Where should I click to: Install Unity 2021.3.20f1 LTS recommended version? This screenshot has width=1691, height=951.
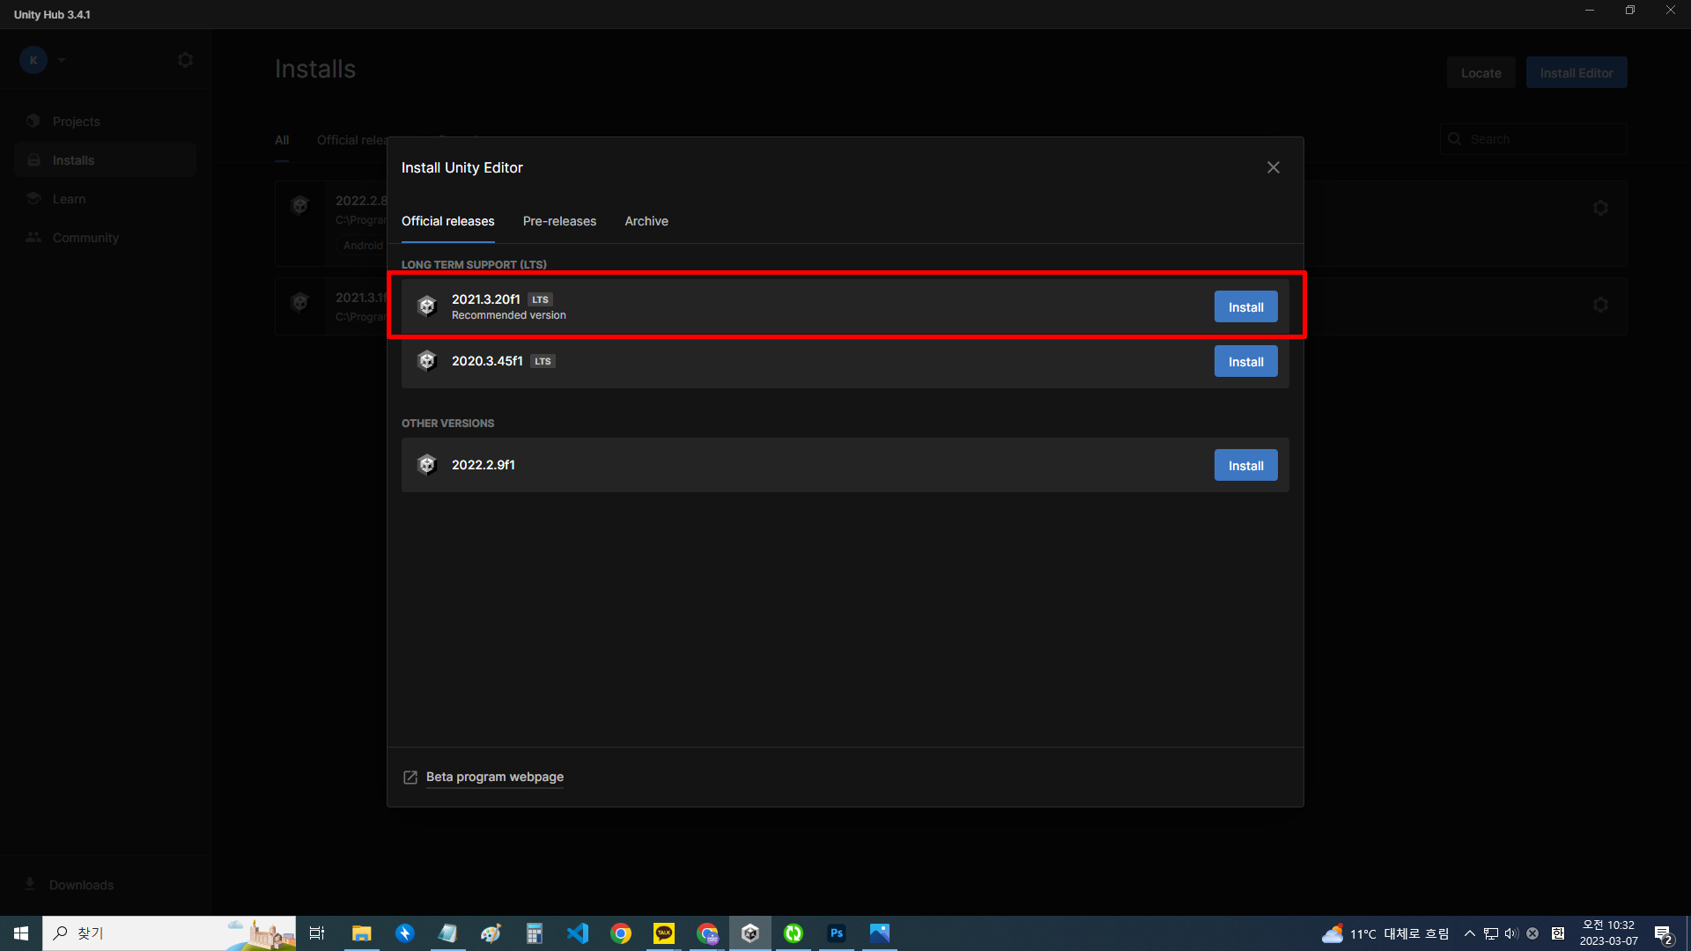click(x=1245, y=307)
